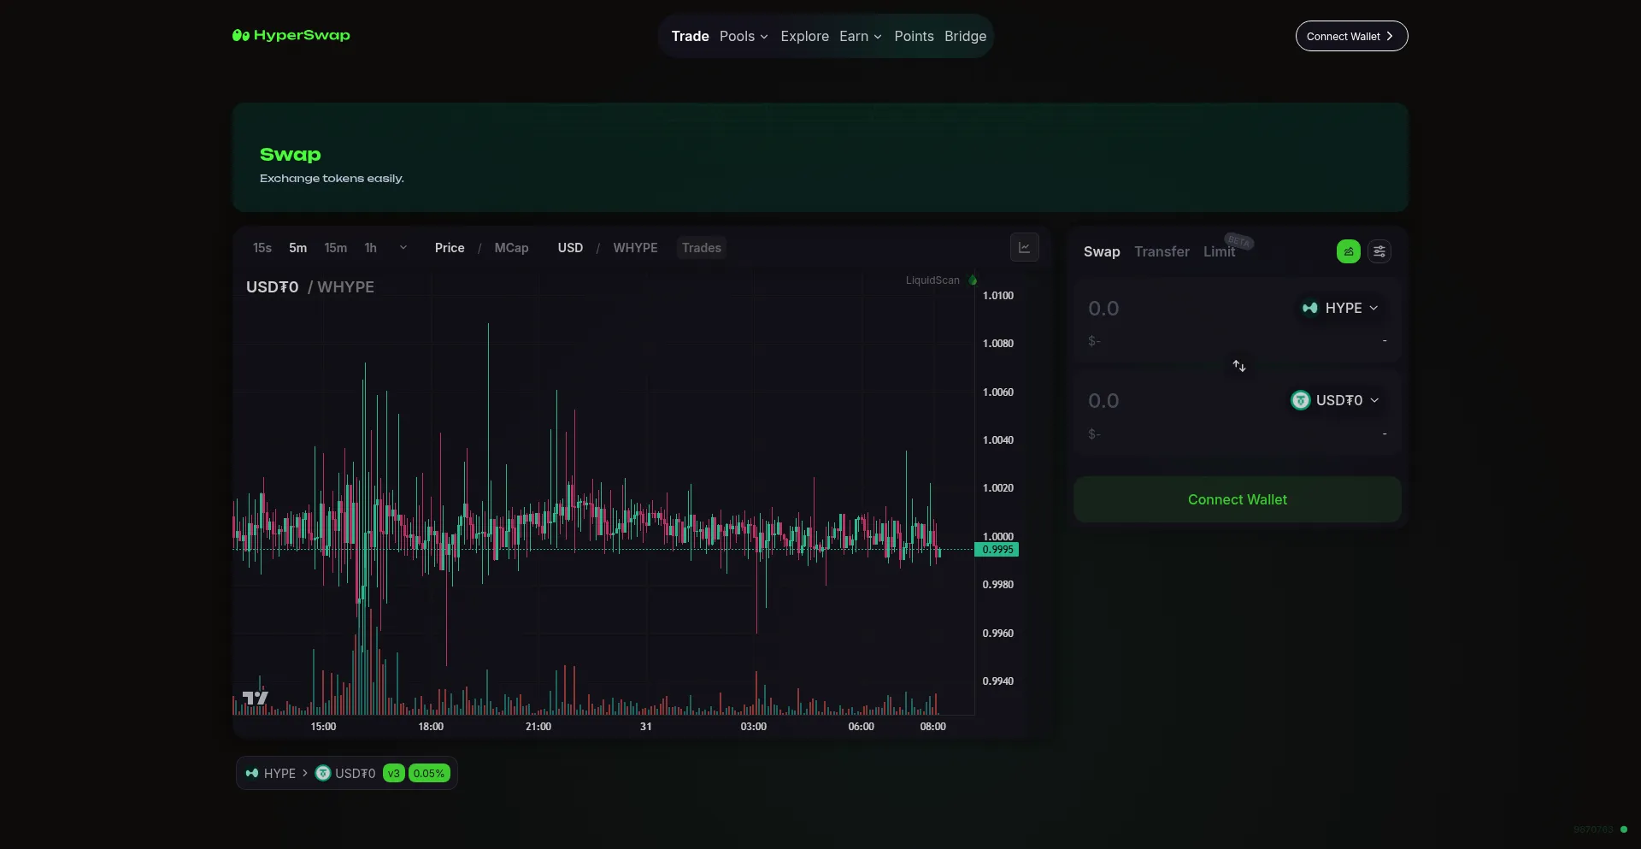Set chart denomination to USD

click(570, 248)
